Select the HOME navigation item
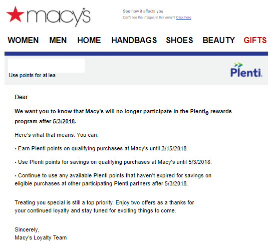The height and width of the screenshot is (243, 275). (x=89, y=40)
